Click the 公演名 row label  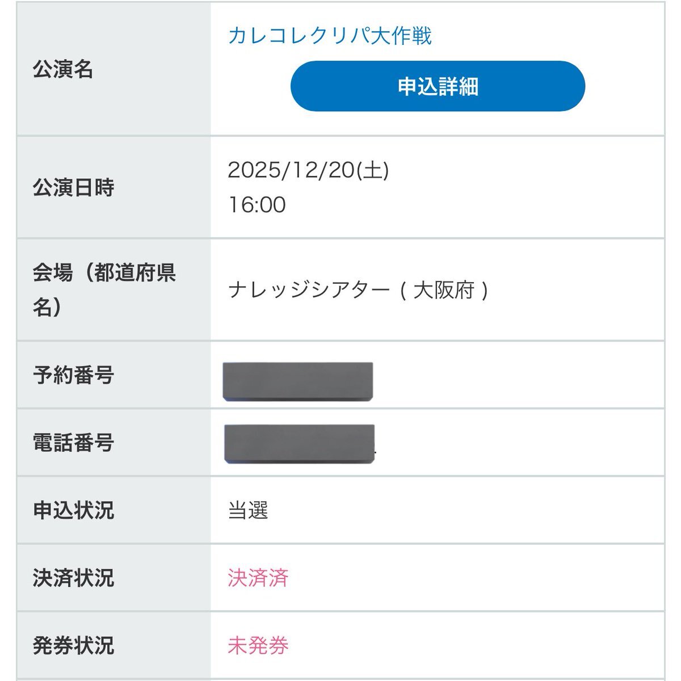63,69
